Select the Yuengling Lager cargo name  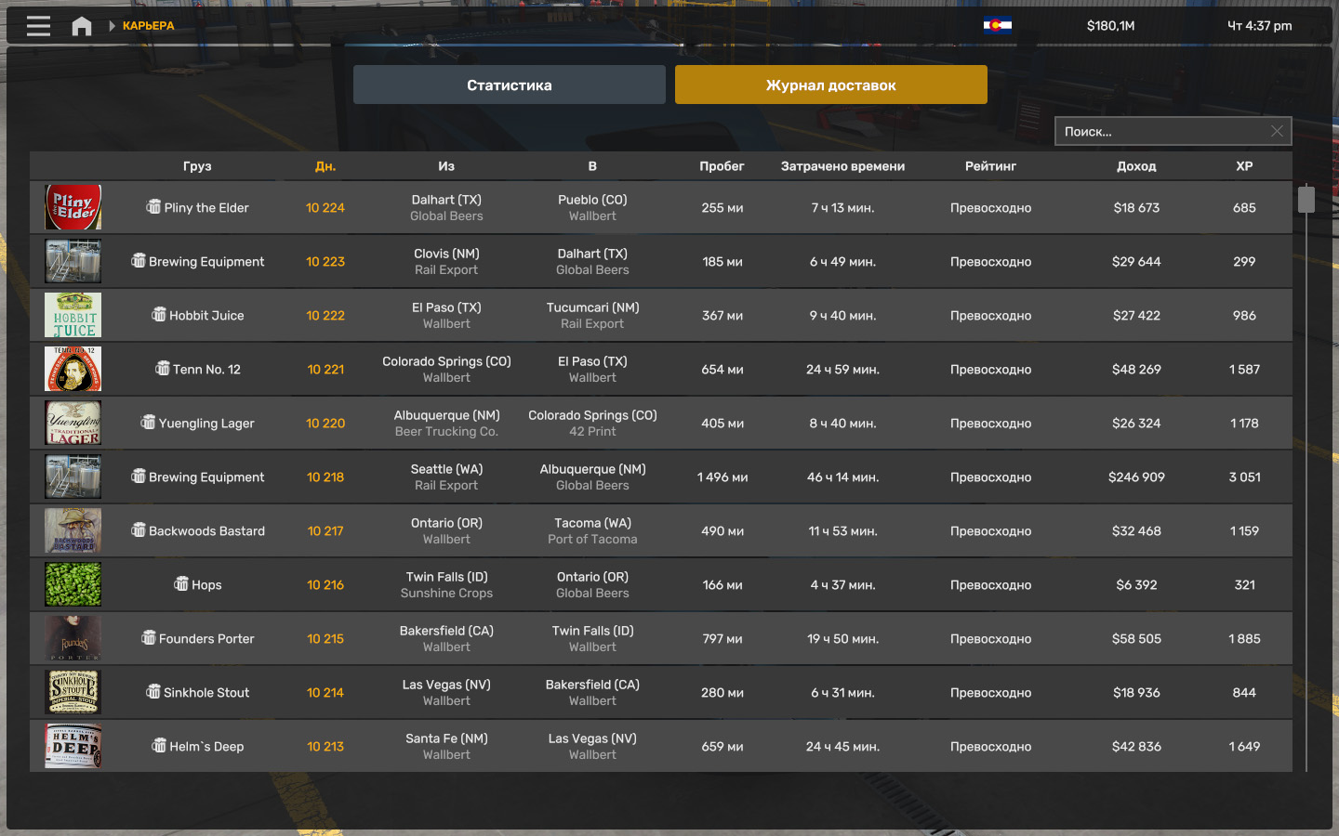206,424
